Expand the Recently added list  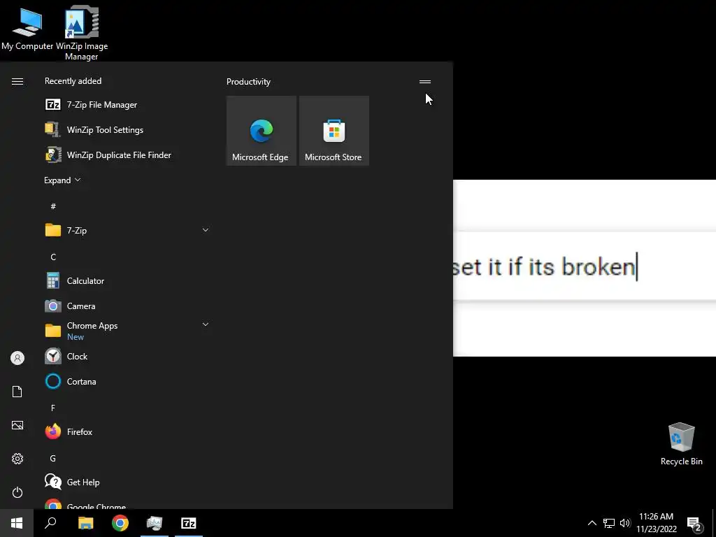[x=62, y=180]
